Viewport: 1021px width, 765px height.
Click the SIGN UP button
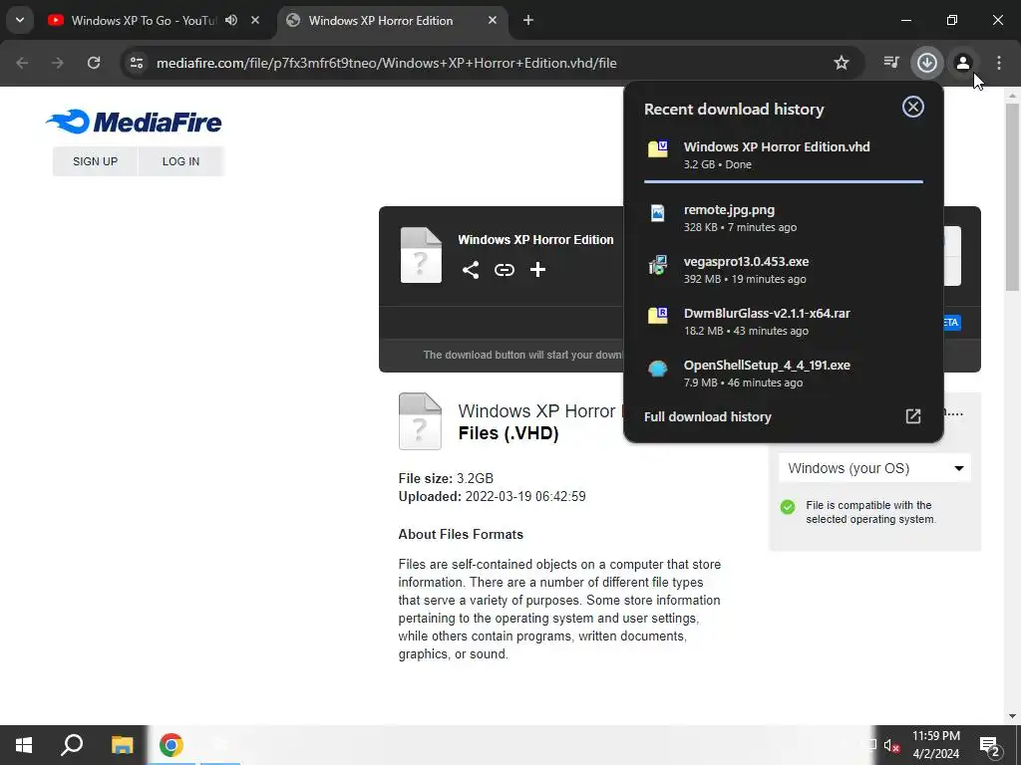pyautogui.click(x=95, y=161)
